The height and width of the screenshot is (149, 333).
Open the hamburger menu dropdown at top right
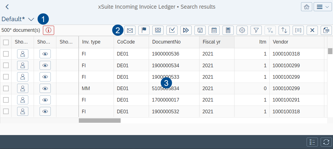[x=323, y=7]
